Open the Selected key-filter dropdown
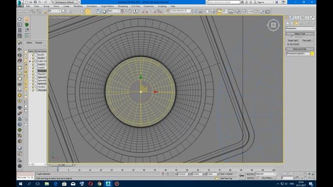The image size is (333, 187). point(266,174)
